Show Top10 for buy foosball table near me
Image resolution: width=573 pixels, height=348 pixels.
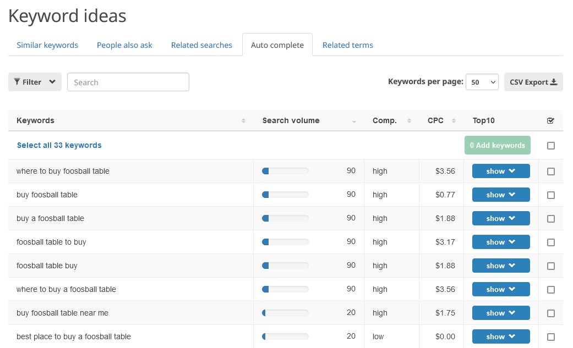click(501, 313)
